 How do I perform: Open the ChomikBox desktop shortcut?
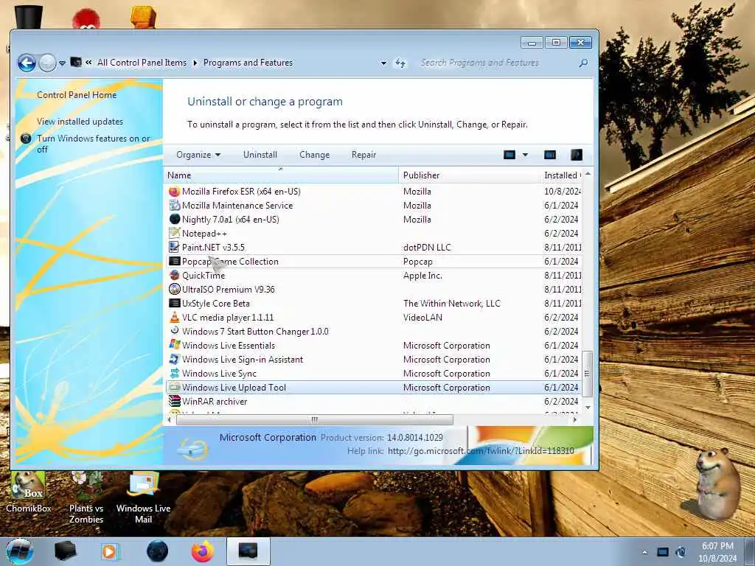29,492
